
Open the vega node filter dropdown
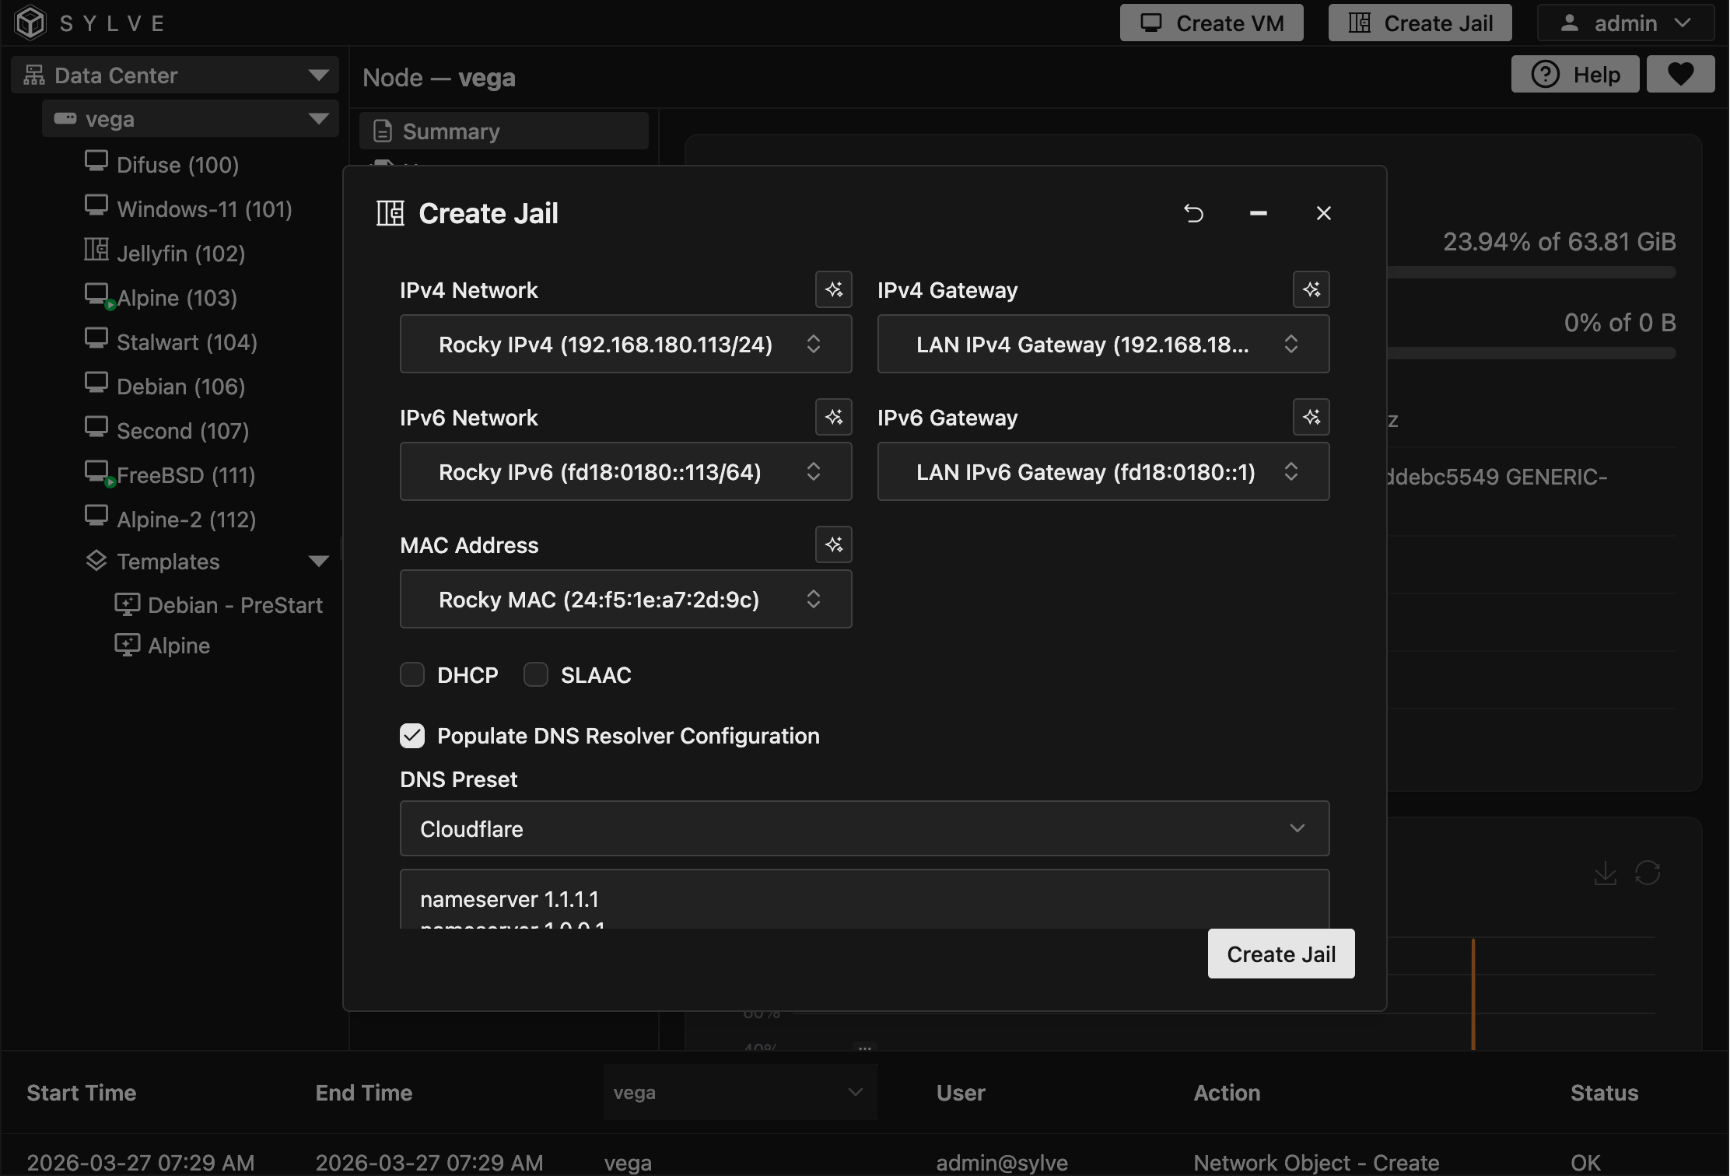(741, 1092)
